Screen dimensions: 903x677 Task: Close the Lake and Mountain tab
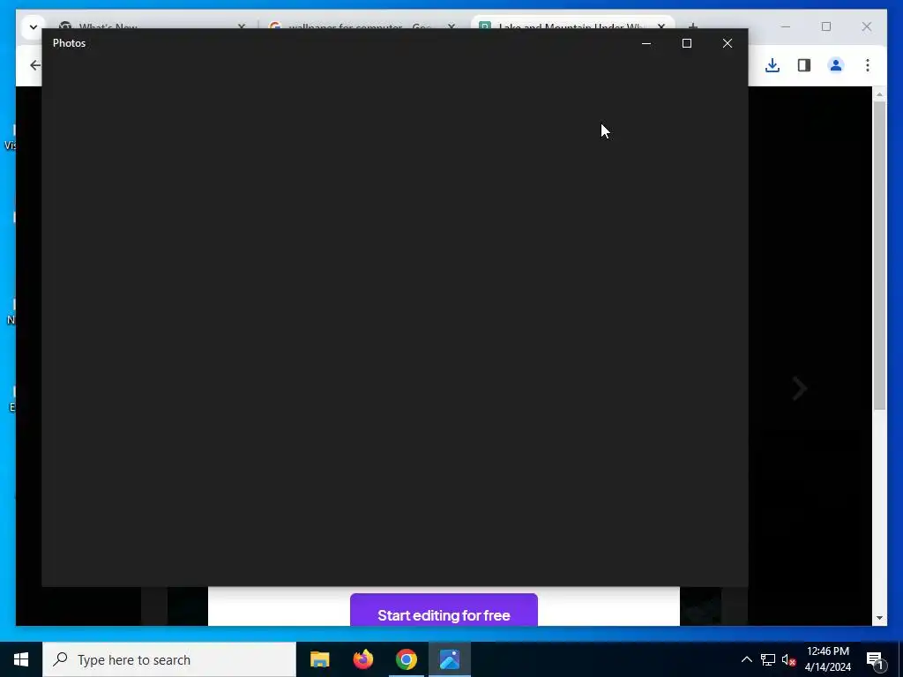(x=661, y=25)
